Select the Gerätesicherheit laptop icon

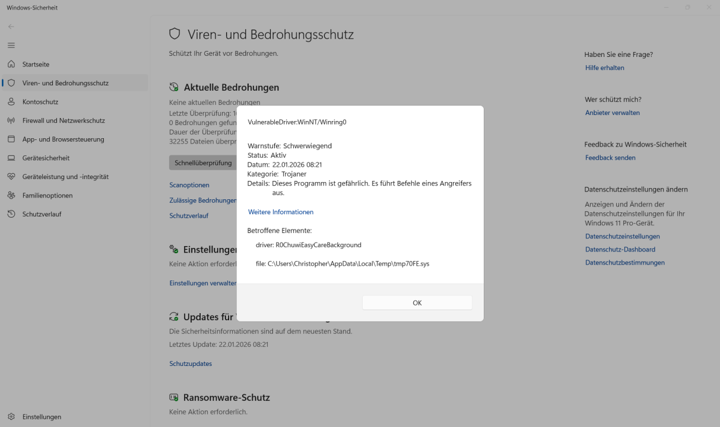click(x=11, y=158)
